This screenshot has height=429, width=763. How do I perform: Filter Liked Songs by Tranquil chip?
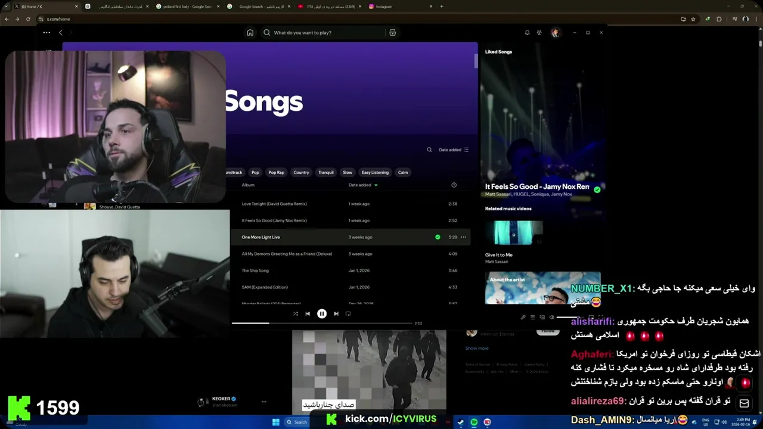(x=326, y=172)
